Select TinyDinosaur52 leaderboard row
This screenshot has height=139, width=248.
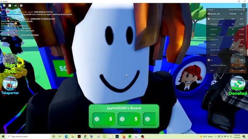click(226, 19)
